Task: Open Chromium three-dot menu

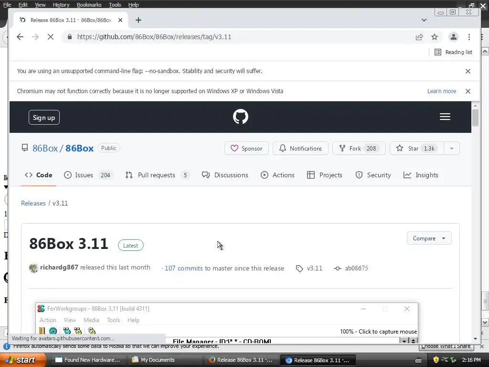Action: click(469, 37)
